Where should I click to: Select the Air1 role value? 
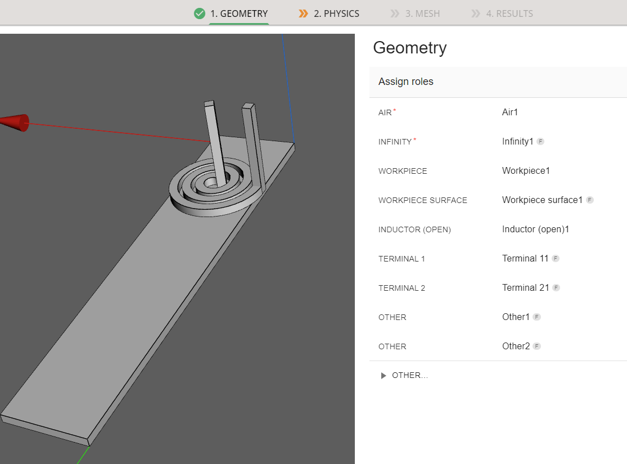[509, 112]
